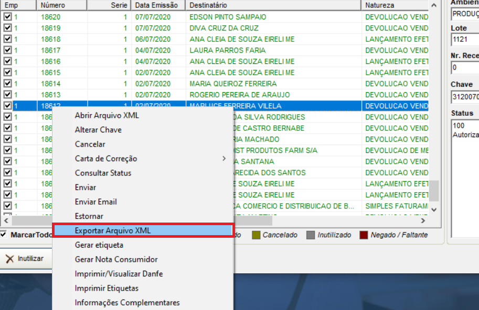Click the vertical scrollbar's down arrow
Image resolution: width=479 pixels, height=310 pixels.
433,209
